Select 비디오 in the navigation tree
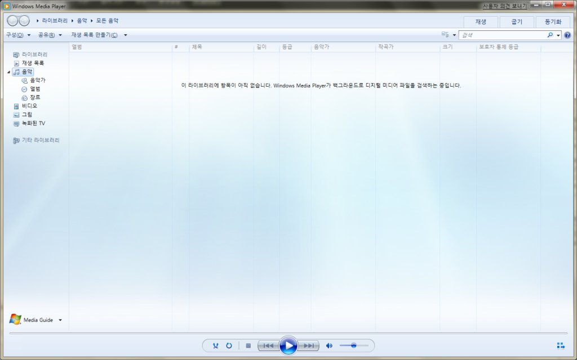 point(29,106)
